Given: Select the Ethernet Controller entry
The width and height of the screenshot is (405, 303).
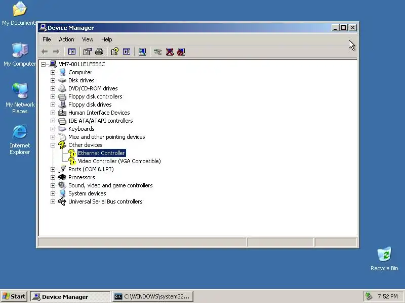Looking at the screenshot, I should [102, 153].
